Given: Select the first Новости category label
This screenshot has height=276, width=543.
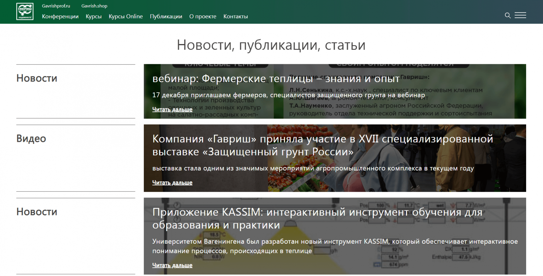Looking at the screenshot, I should click(x=37, y=78).
